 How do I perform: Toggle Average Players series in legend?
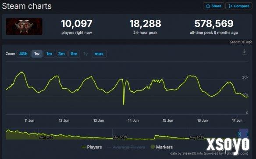(x=126, y=147)
